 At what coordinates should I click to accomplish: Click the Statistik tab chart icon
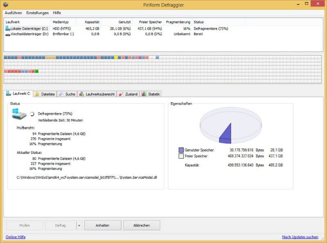tap(144, 94)
